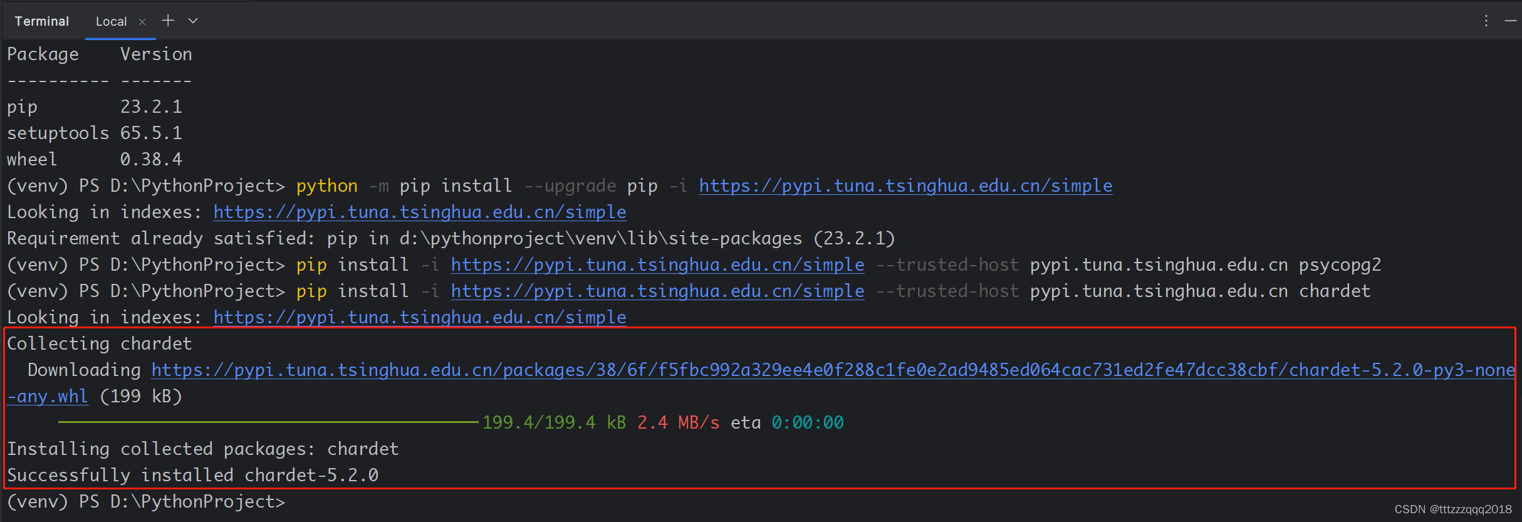
Task: Add a new terminal session tab
Action: coord(168,21)
